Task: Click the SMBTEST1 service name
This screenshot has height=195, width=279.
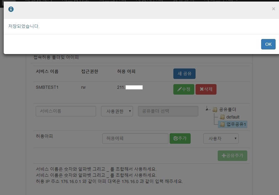Action: click(x=47, y=87)
